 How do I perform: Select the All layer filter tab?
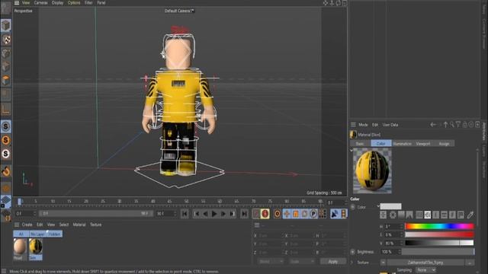coord(21,234)
